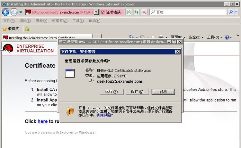Click the compatibility view page icon
This screenshot has height=148, width=241.
tap(129, 12)
